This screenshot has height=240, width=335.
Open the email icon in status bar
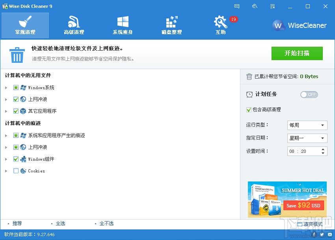pyautogui.click(x=329, y=235)
